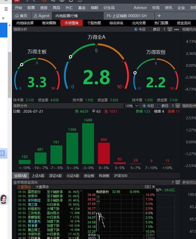Open the 资讯 menu
196x239 pixels.
[169, 8]
